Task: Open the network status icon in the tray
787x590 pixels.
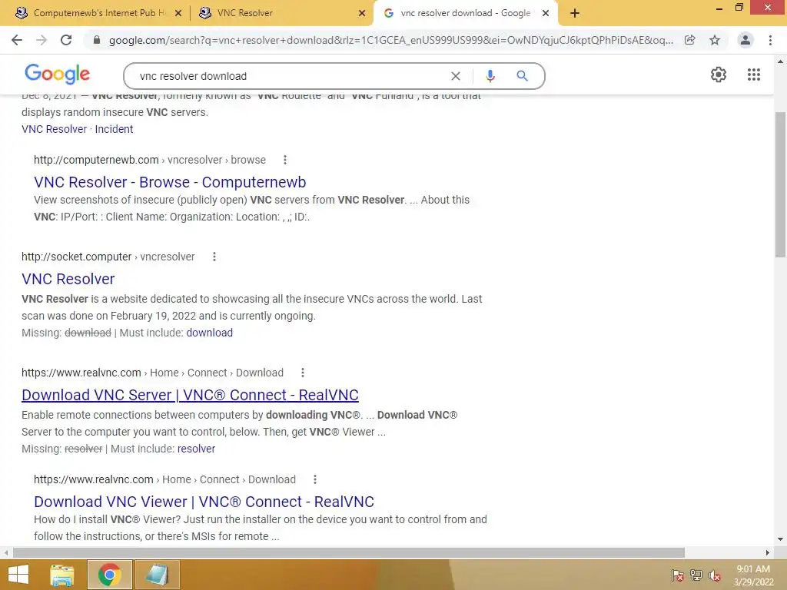Action: (x=696, y=575)
